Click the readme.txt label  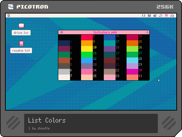(x=21, y=51)
